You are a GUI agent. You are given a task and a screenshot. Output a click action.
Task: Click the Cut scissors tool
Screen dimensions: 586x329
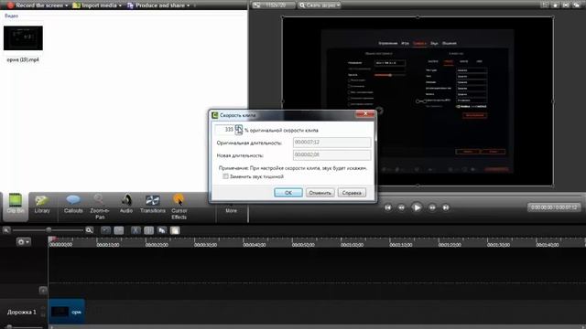click(136, 230)
